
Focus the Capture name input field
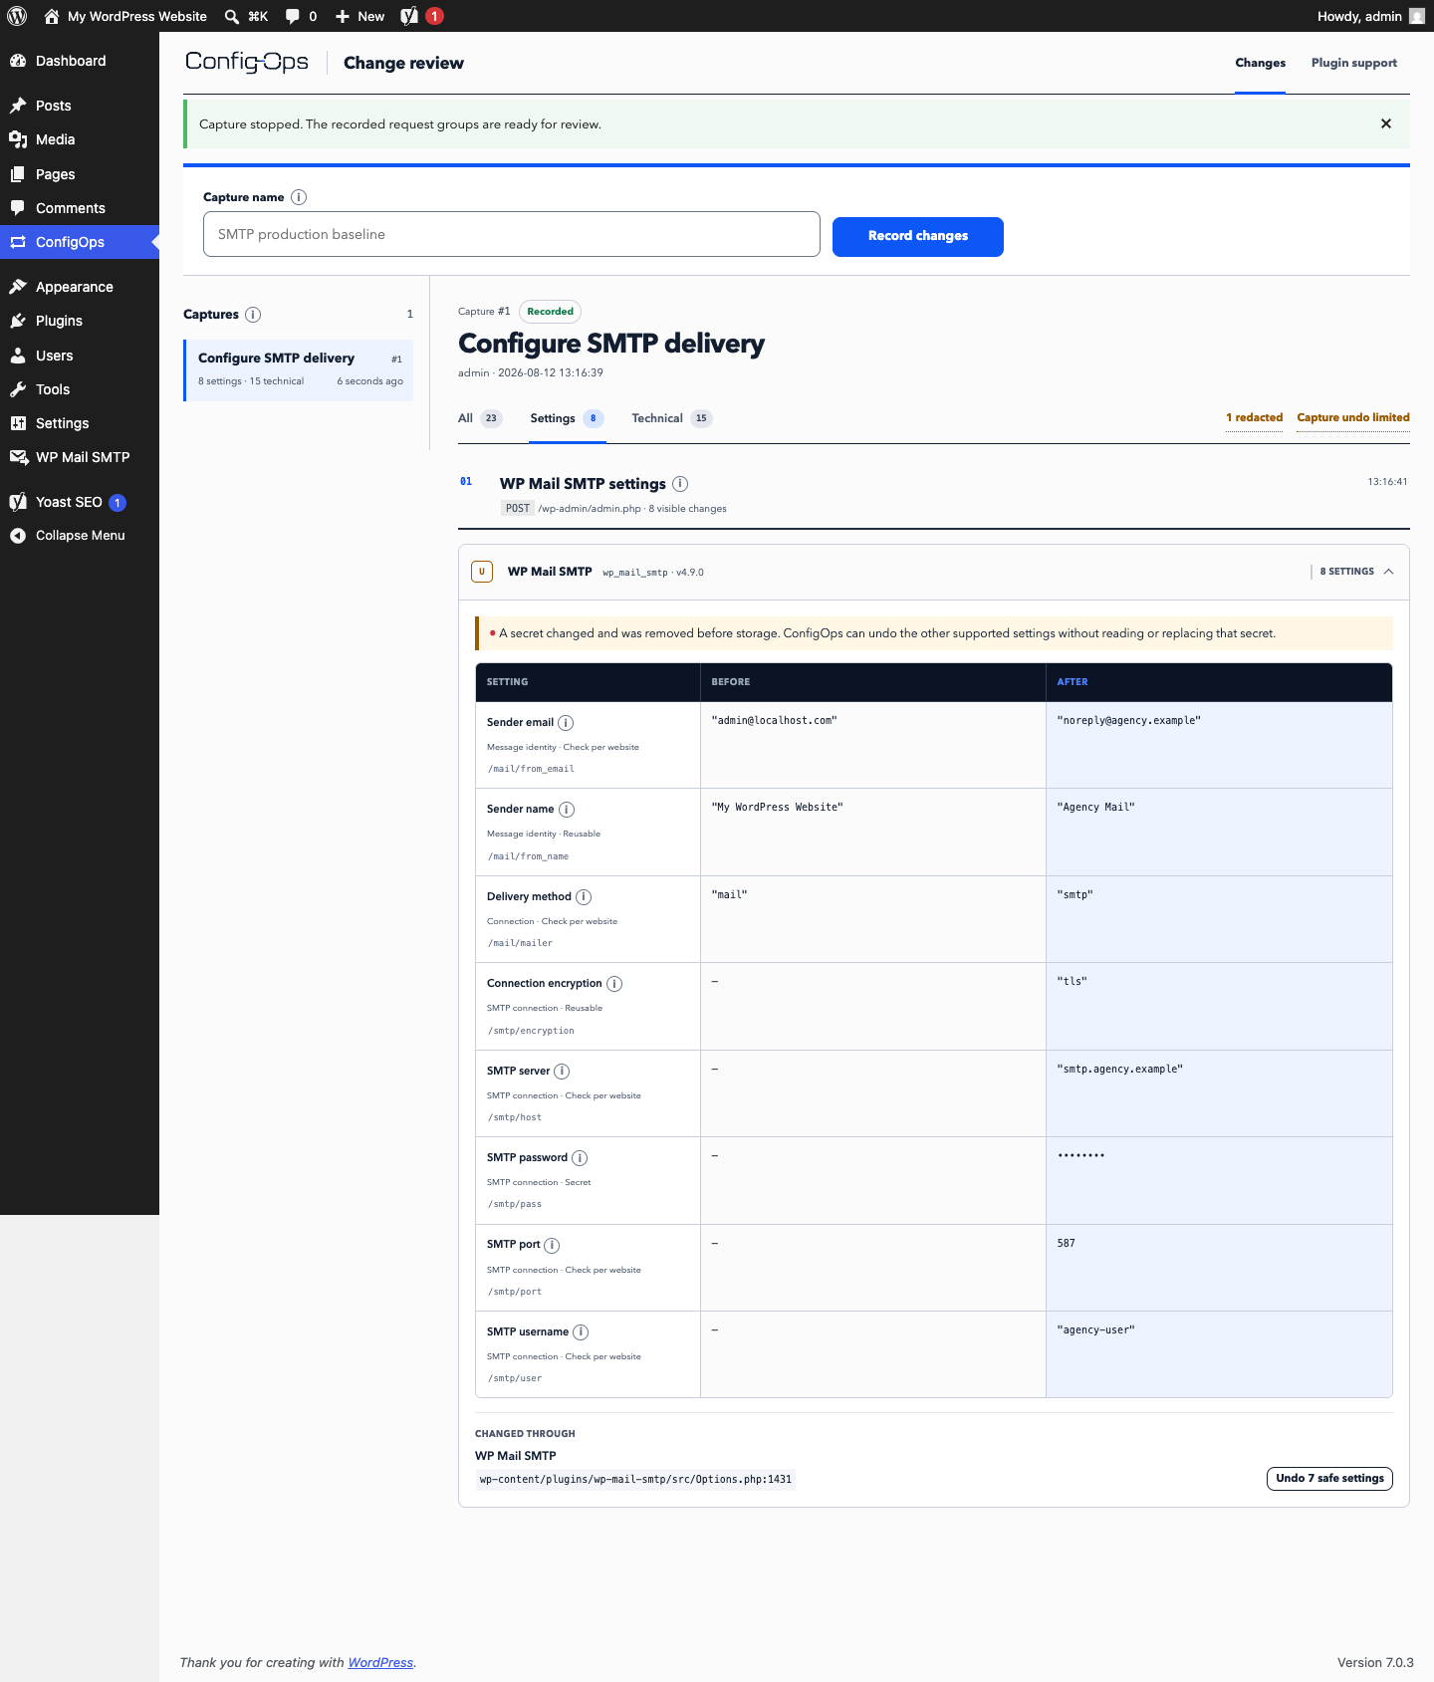pos(512,234)
